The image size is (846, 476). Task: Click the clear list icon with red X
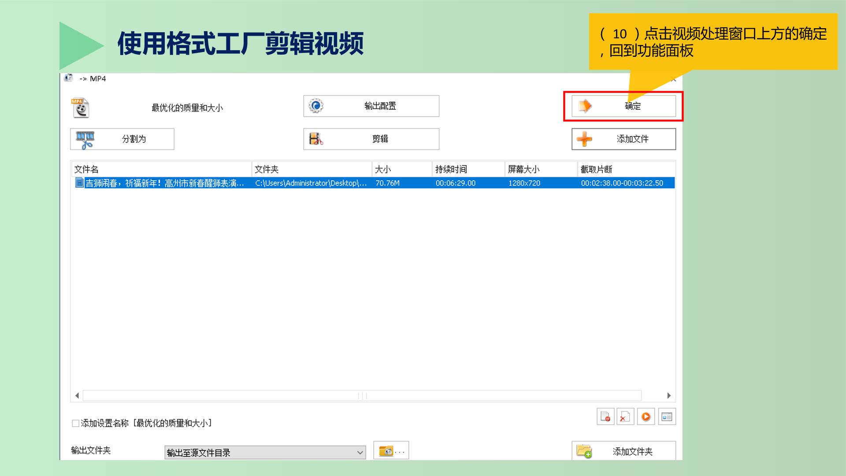pyautogui.click(x=625, y=416)
